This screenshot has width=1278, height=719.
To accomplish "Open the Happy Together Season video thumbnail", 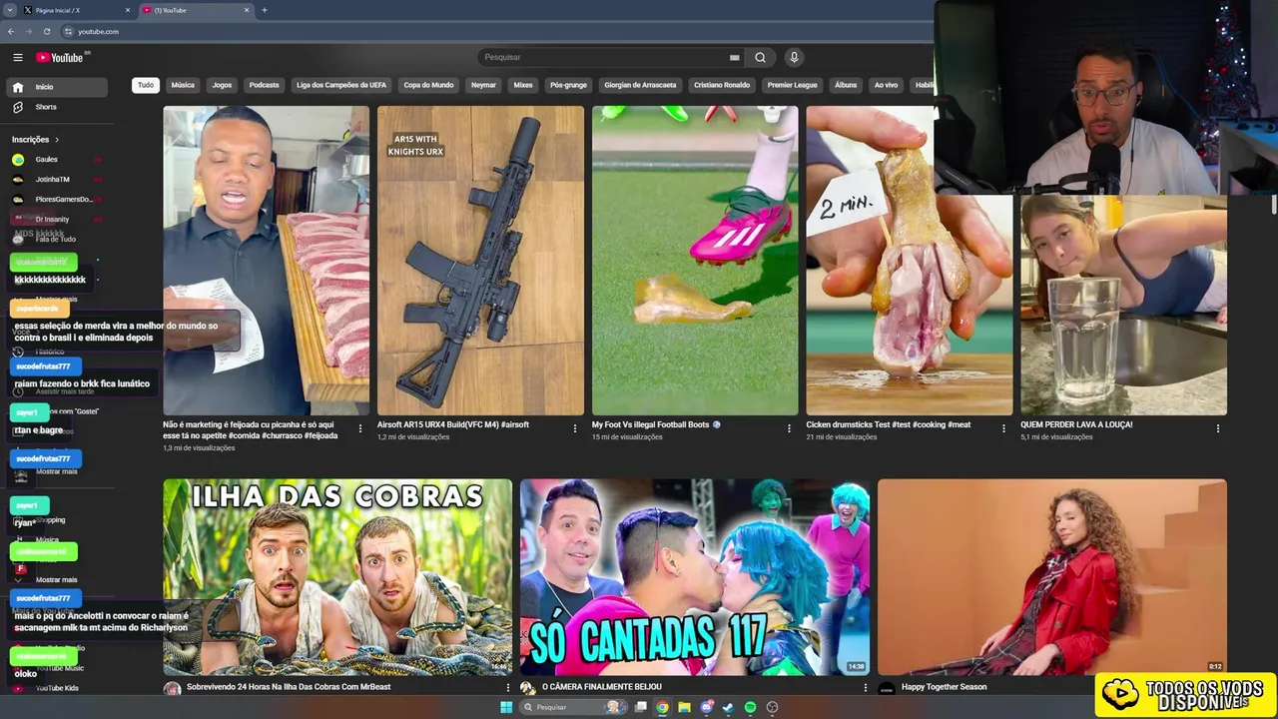I will pos(1052,577).
